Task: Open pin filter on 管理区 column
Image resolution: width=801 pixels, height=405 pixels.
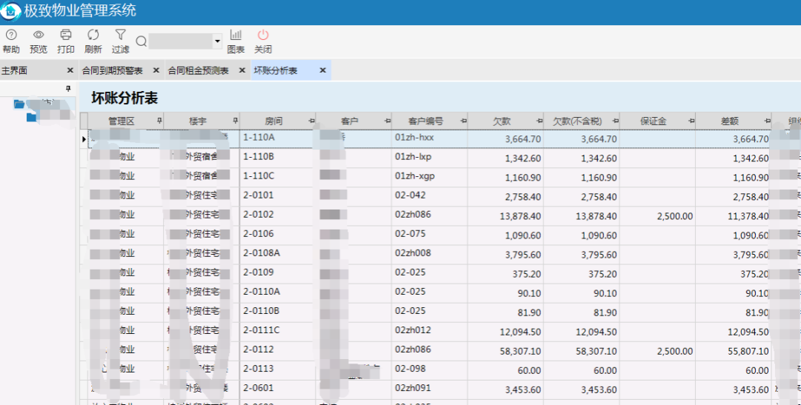Action: click(159, 121)
